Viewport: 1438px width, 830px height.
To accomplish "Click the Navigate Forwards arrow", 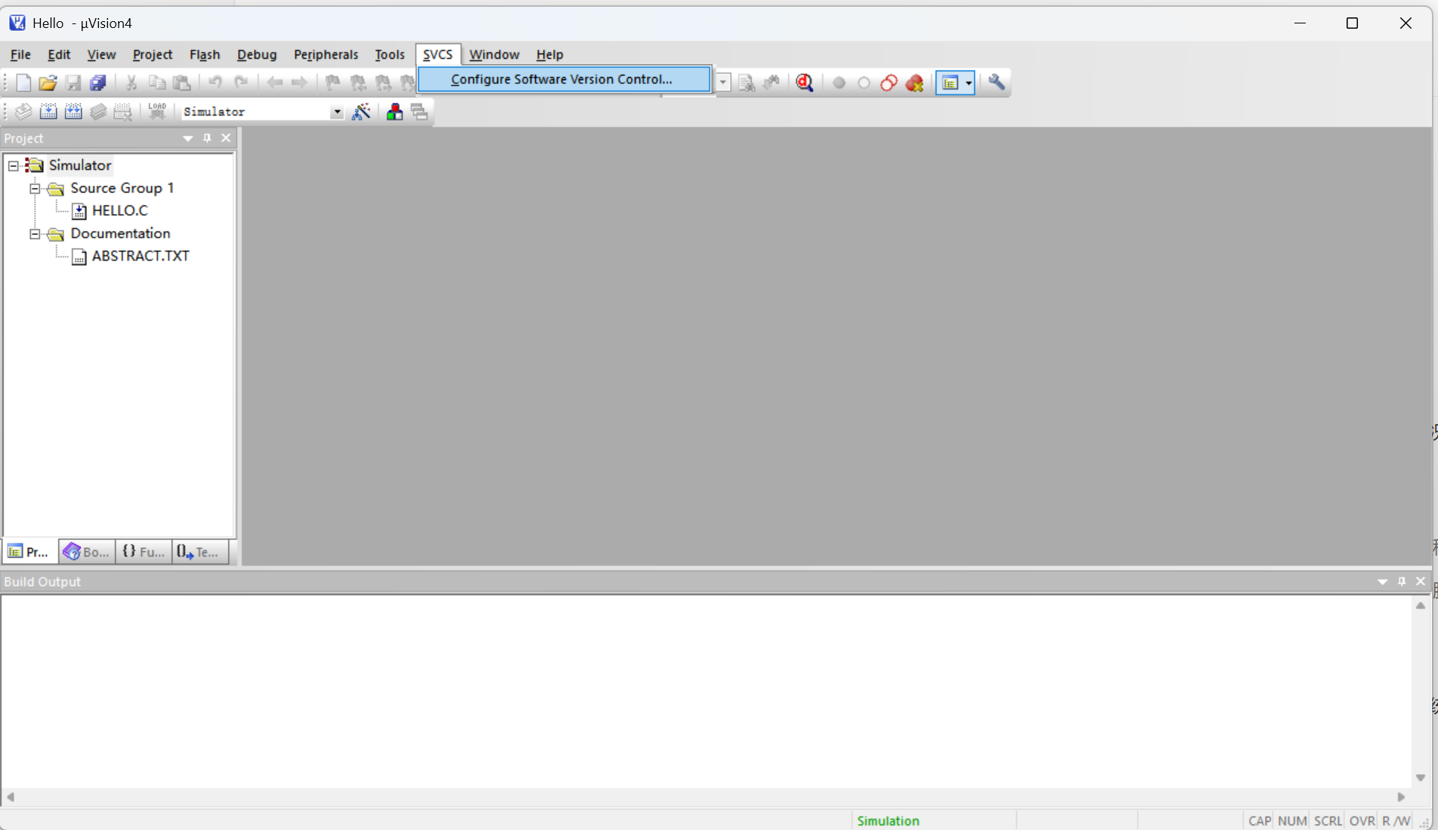I will point(299,82).
